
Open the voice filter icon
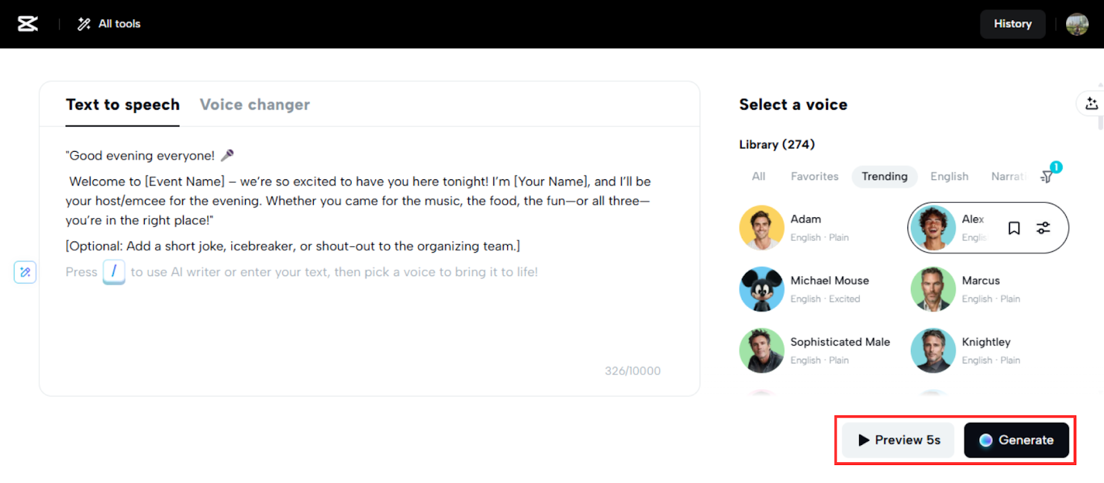[x=1047, y=177]
